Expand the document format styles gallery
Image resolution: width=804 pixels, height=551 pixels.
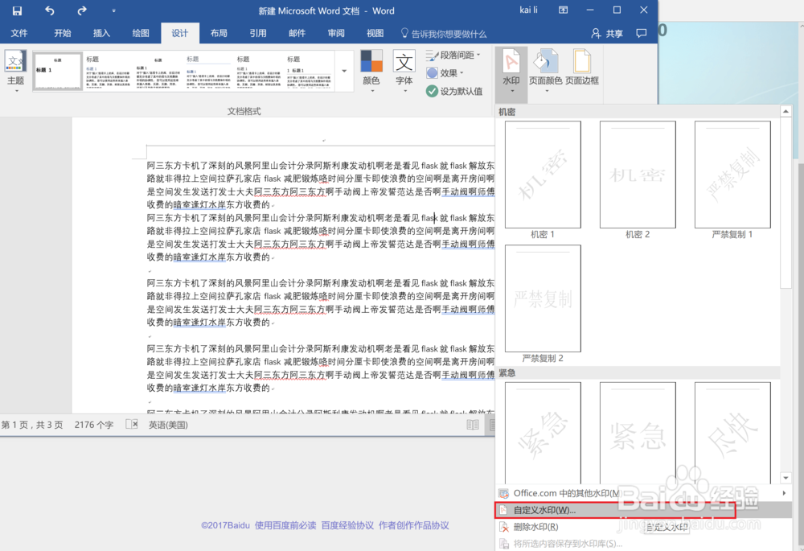point(344,71)
